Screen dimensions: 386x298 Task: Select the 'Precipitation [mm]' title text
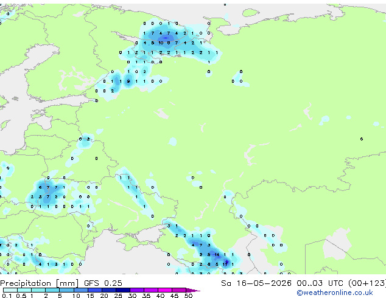click(40, 283)
